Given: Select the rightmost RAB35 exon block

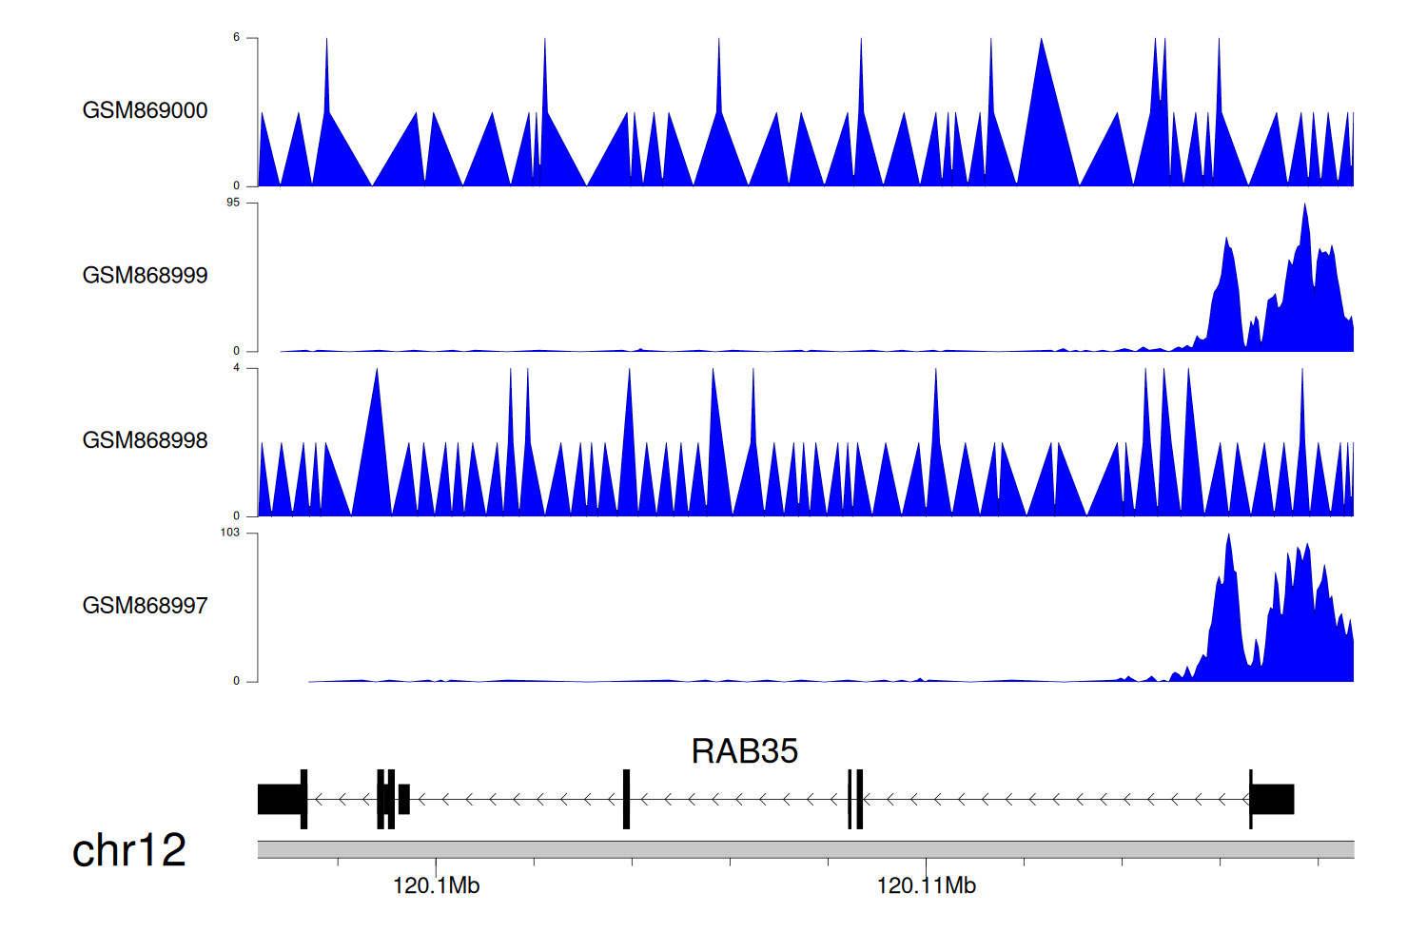Looking at the screenshot, I should tap(1273, 799).
